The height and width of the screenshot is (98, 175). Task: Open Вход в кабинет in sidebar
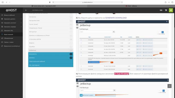coord(11,15)
